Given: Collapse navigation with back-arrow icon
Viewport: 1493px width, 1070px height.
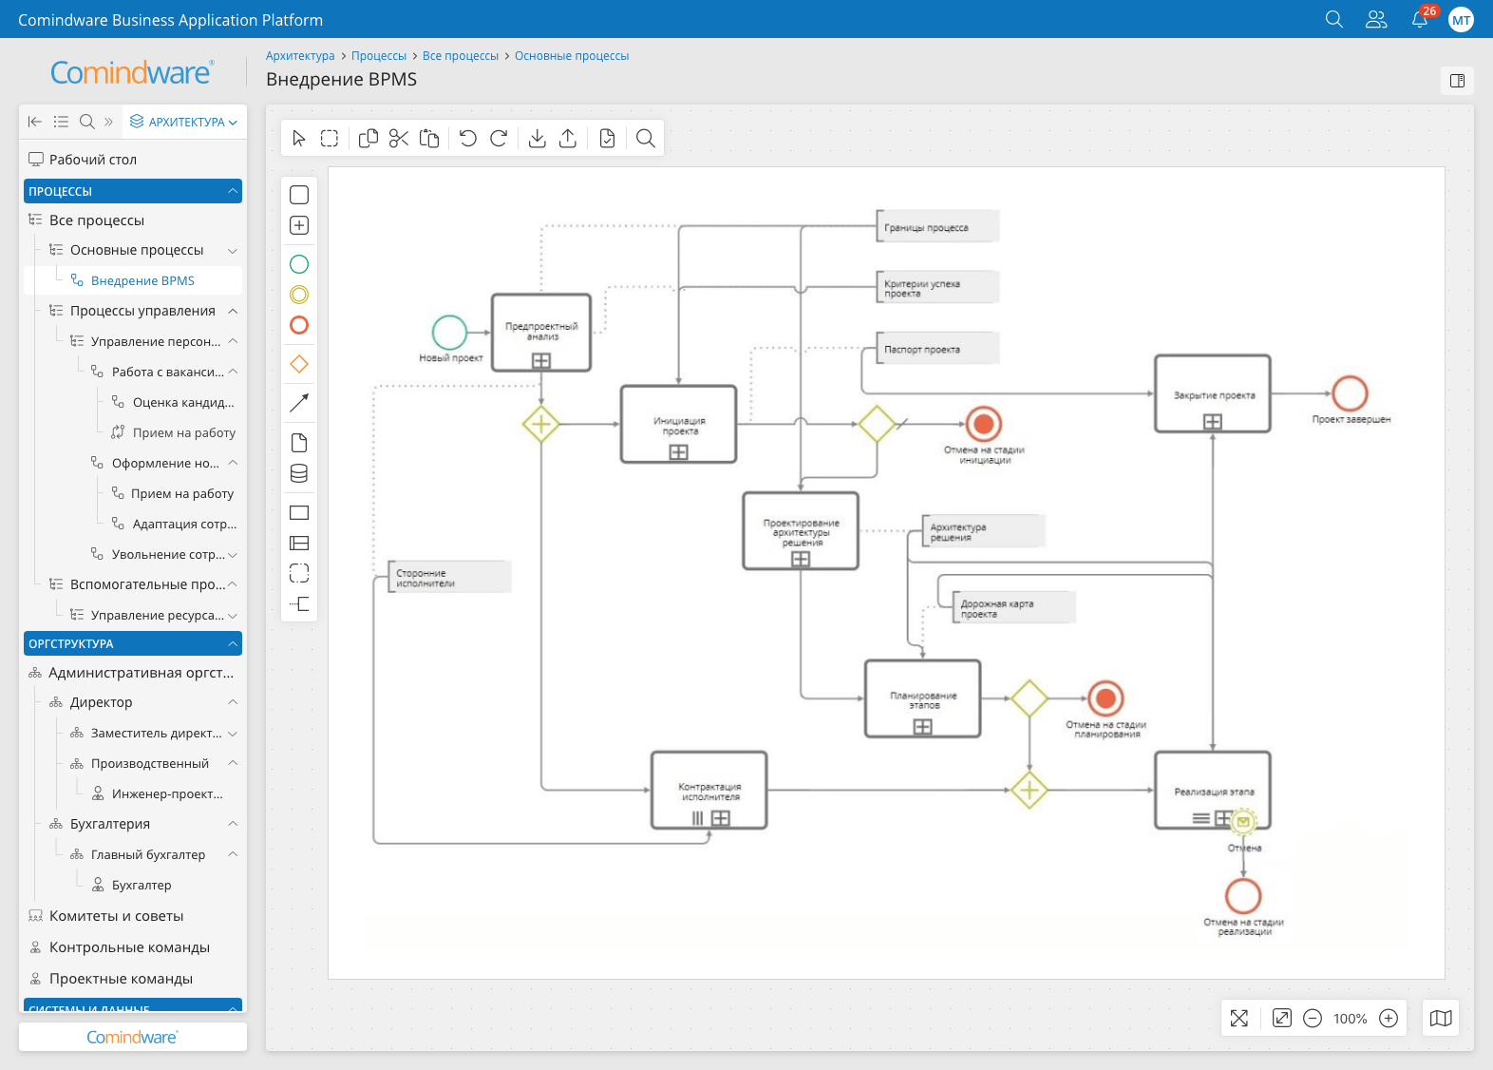Looking at the screenshot, I should 35,122.
